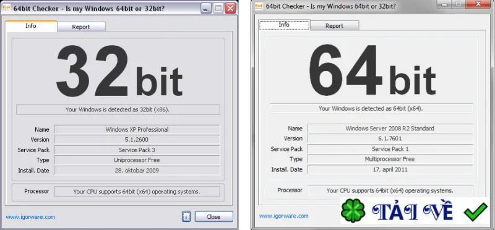Open the Report tab in the 32bit window
This screenshot has width=495, height=230.
pos(81,27)
